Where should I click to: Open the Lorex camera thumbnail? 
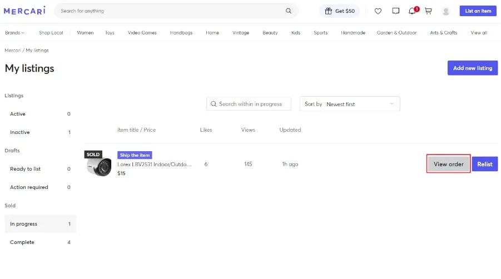pyautogui.click(x=99, y=165)
